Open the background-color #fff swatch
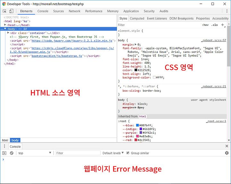This screenshot has height=184, width=231. 154,77
